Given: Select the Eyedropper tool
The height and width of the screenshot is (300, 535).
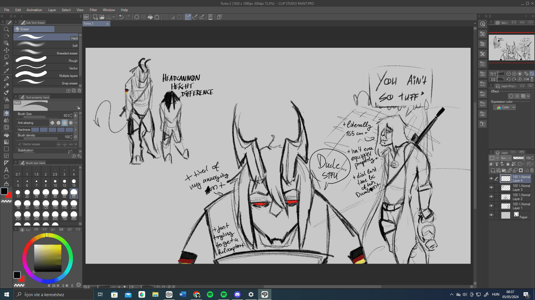Looking at the screenshot, I should [6, 71].
